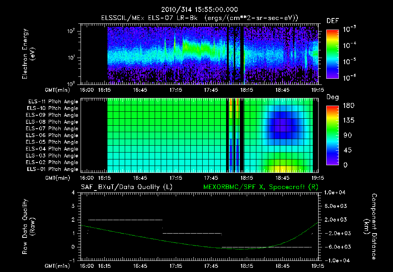Click GMT(min) label under the bottom panel
The width and height of the screenshot is (393, 272).
pyautogui.click(x=58, y=266)
